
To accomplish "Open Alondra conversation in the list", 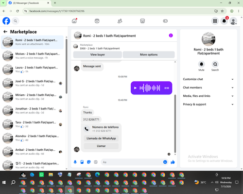I will [x=32, y=138].
